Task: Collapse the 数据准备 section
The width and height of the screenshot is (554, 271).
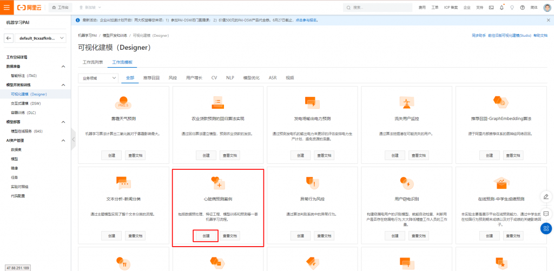Action: click(x=63, y=67)
